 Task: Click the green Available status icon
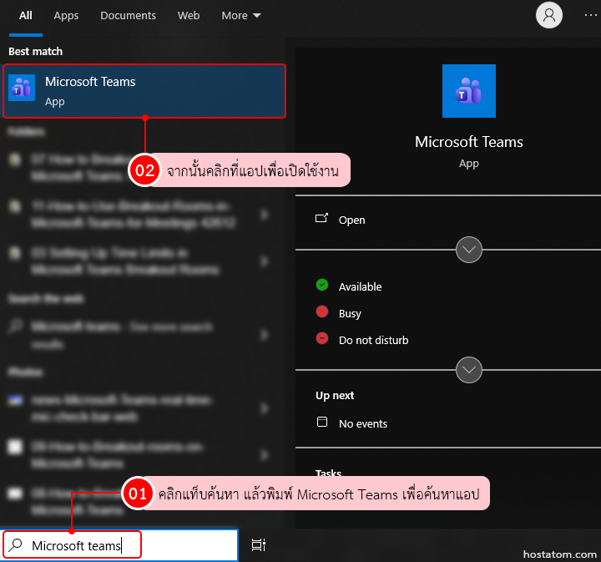(x=322, y=285)
